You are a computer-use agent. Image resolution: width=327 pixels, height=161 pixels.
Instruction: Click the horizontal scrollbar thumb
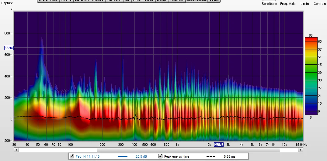[x=188, y=150]
